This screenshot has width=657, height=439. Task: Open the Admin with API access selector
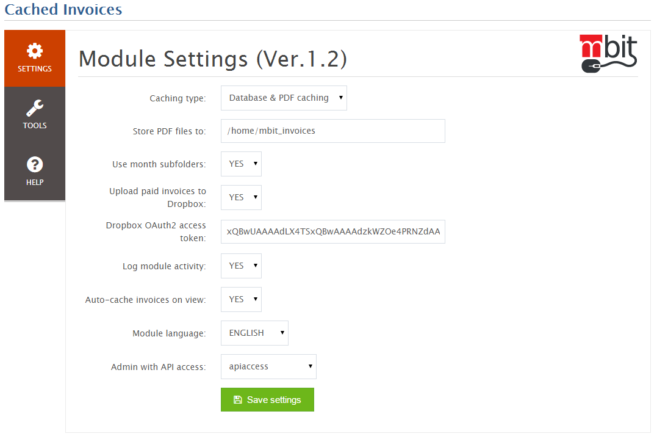[268, 366]
